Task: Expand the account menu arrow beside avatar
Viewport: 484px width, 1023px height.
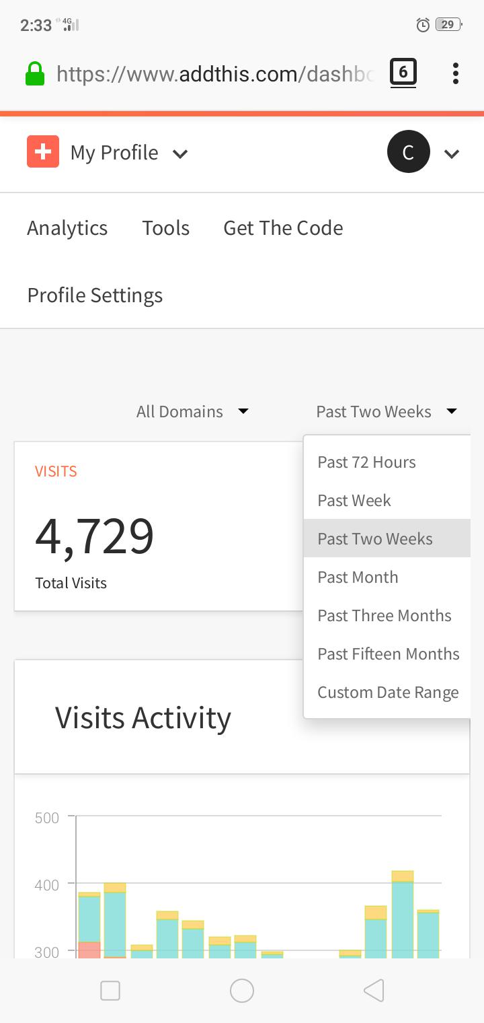Action: click(452, 154)
